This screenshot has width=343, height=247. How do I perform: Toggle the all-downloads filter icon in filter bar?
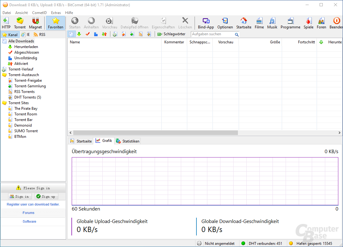pos(71,34)
